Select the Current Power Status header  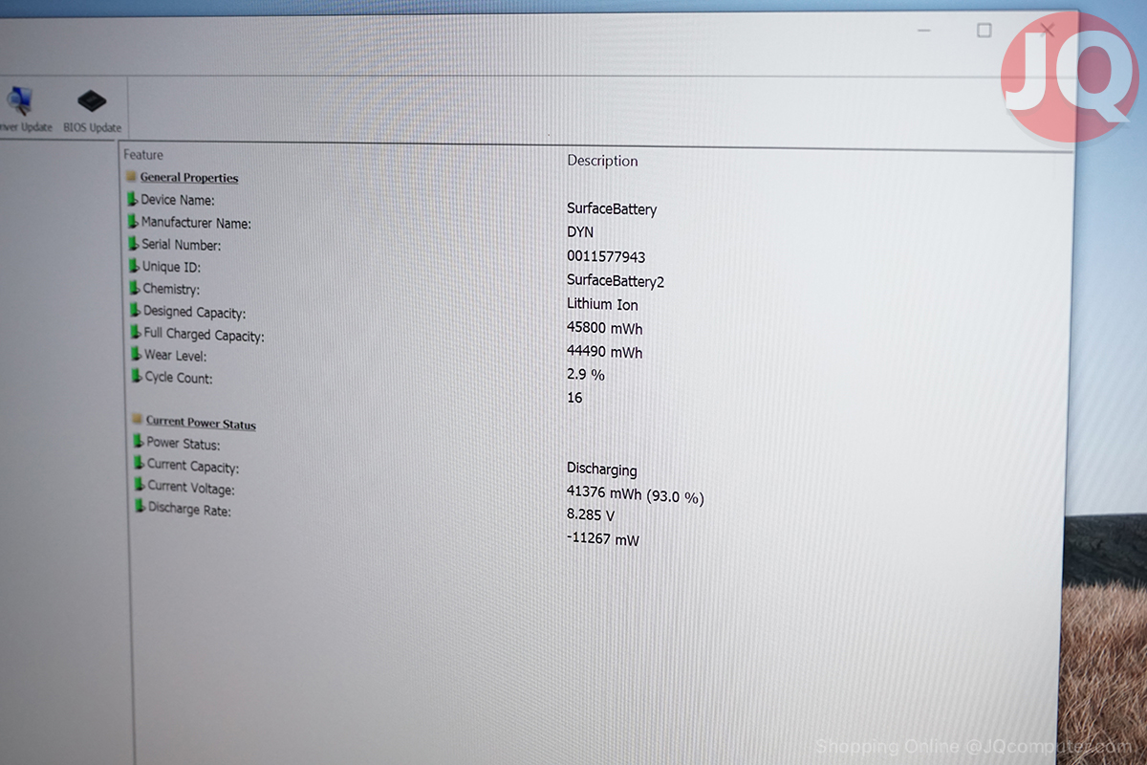(x=201, y=424)
